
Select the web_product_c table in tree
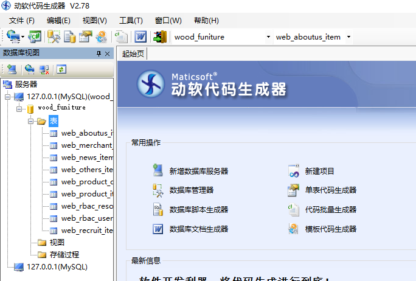(87, 182)
